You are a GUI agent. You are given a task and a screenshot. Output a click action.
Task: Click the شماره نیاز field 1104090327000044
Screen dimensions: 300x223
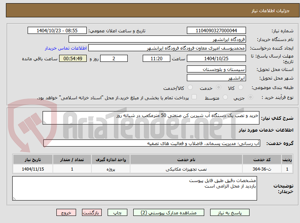[x=216, y=31]
